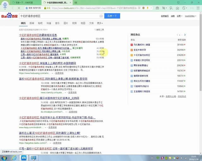This screenshot has width=202, height=161.
Task: Close the 十亿打造仿古校区 tab
Action: 70,3
